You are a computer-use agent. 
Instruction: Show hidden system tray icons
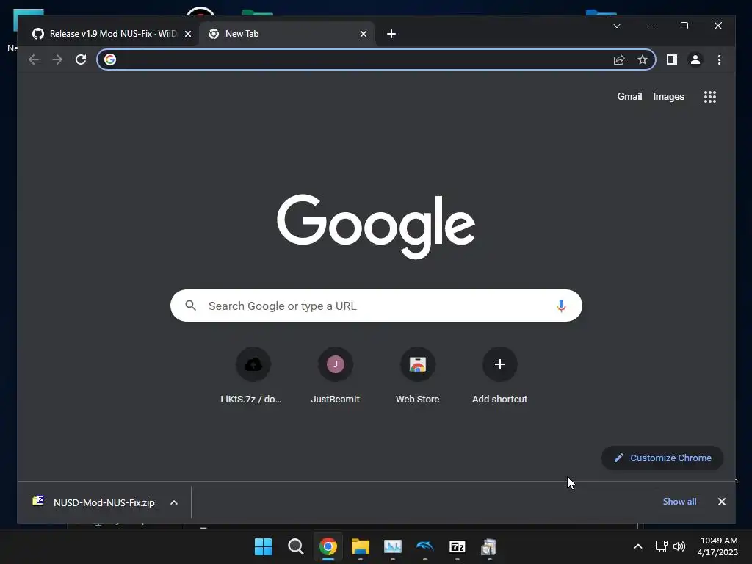coord(638,546)
